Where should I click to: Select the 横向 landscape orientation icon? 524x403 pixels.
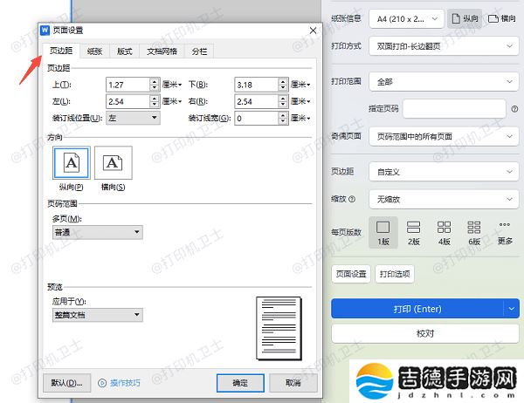pyautogui.click(x=114, y=163)
